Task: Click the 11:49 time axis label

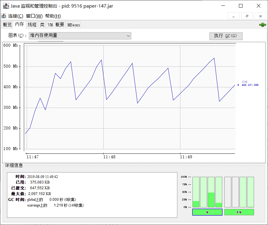Action: click(x=186, y=157)
